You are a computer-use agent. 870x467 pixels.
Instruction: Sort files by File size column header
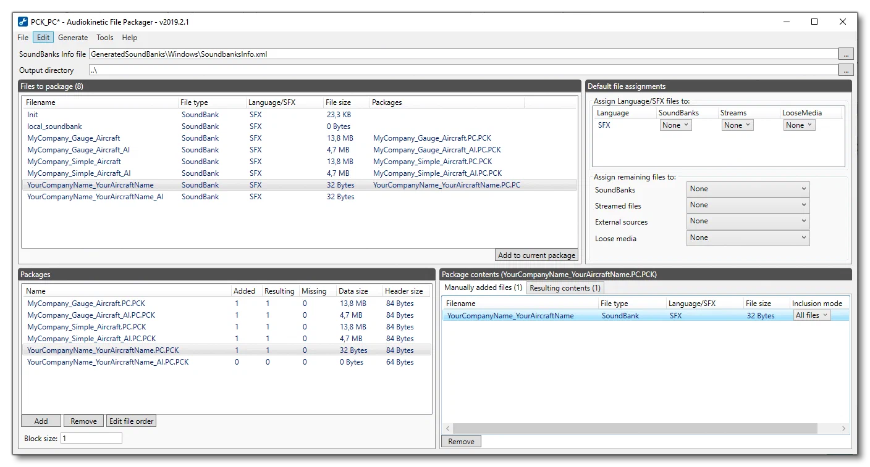coord(345,102)
